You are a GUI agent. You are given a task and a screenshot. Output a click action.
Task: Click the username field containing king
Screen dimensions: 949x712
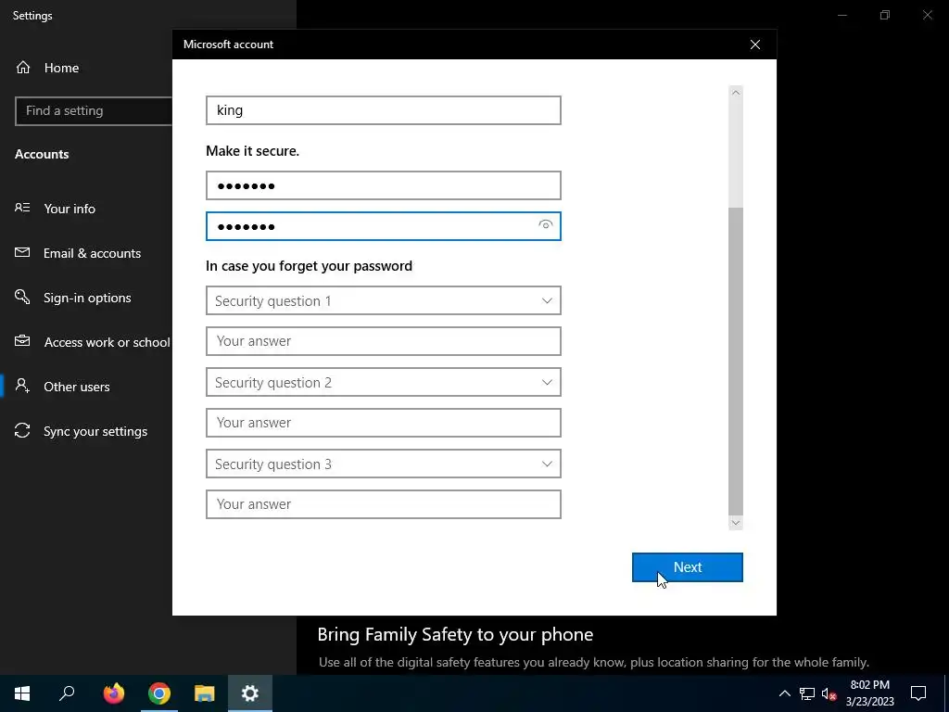[383, 110]
